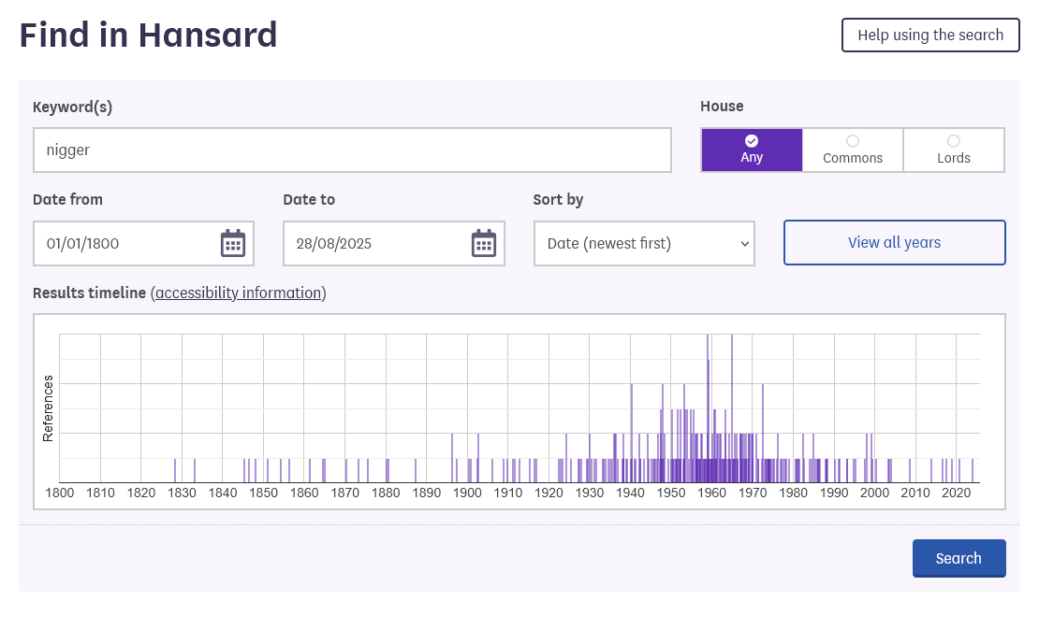Expand the Sort by dropdown
The image size is (1039, 629).
644,243
